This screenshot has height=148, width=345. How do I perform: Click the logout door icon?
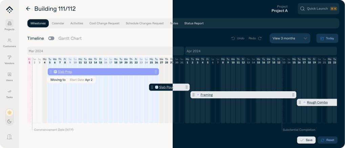9,137
